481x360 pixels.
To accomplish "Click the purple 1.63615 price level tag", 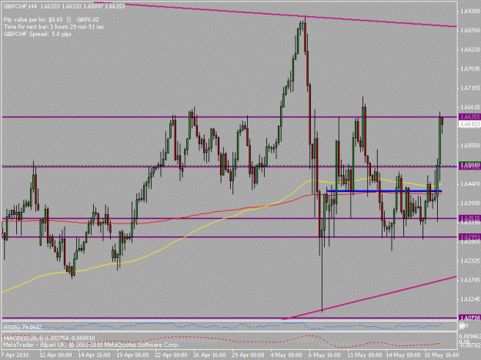I will (x=469, y=218).
